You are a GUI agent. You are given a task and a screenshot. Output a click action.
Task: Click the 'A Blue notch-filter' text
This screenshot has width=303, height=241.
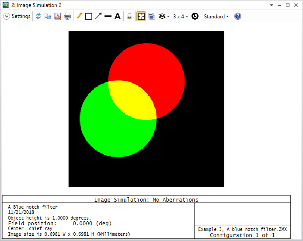click(x=33, y=207)
